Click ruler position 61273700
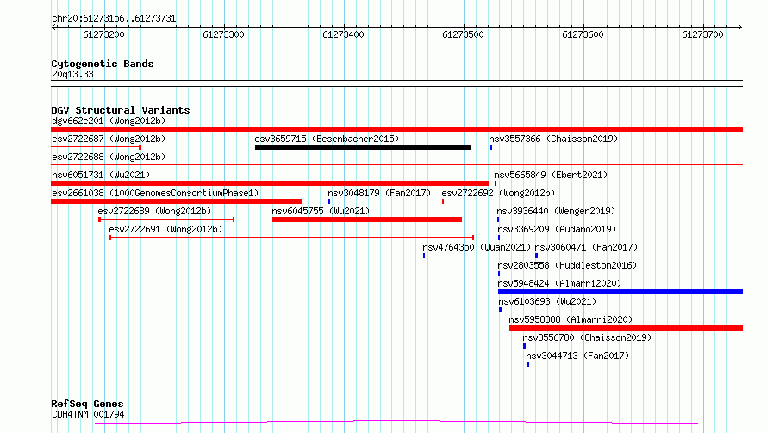Viewport: 767px width, 433px height. (702, 34)
